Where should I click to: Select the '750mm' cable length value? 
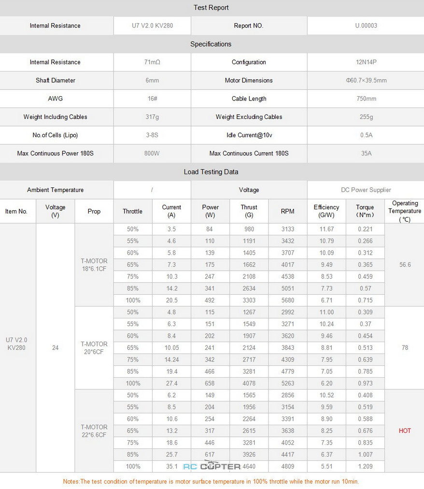click(366, 99)
